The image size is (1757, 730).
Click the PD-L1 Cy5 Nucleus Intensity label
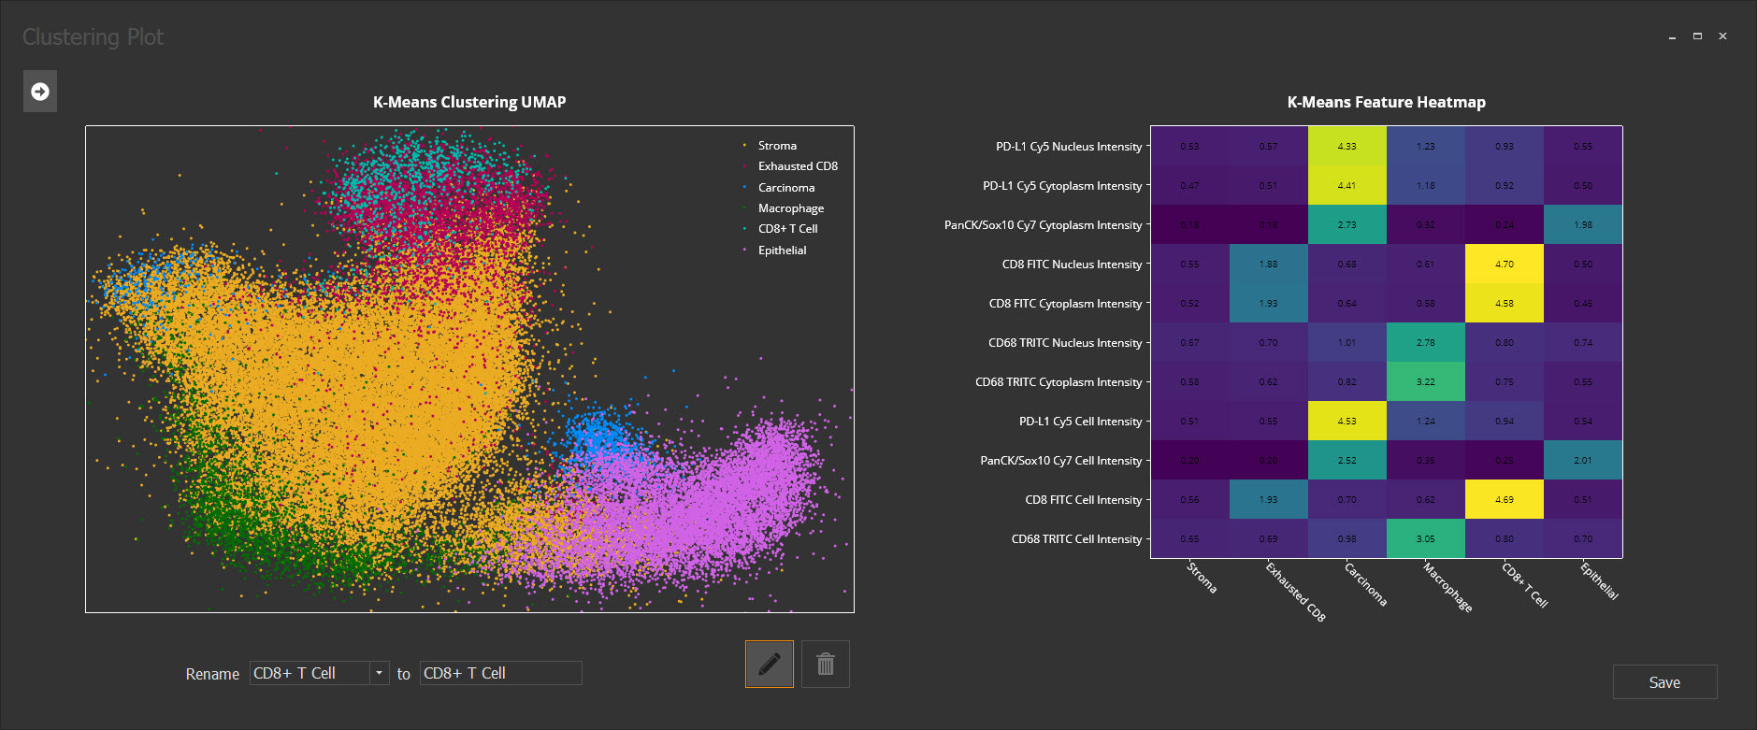pos(1069,147)
